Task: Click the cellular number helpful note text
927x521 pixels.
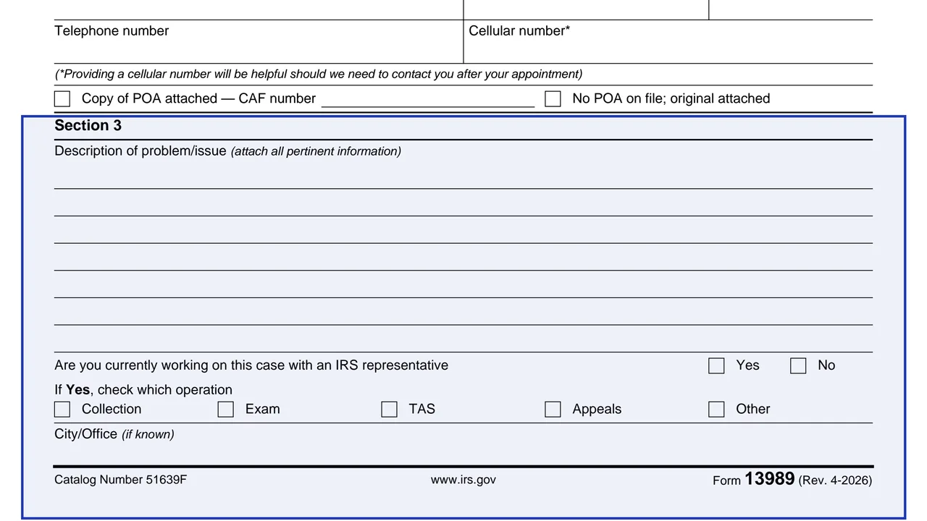Action: pos(319,74)
